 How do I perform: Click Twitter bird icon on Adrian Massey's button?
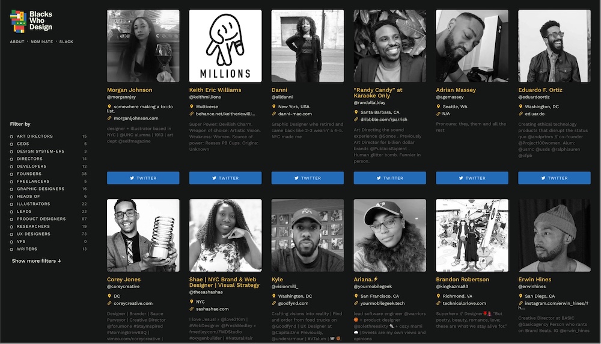coord(461,178)
